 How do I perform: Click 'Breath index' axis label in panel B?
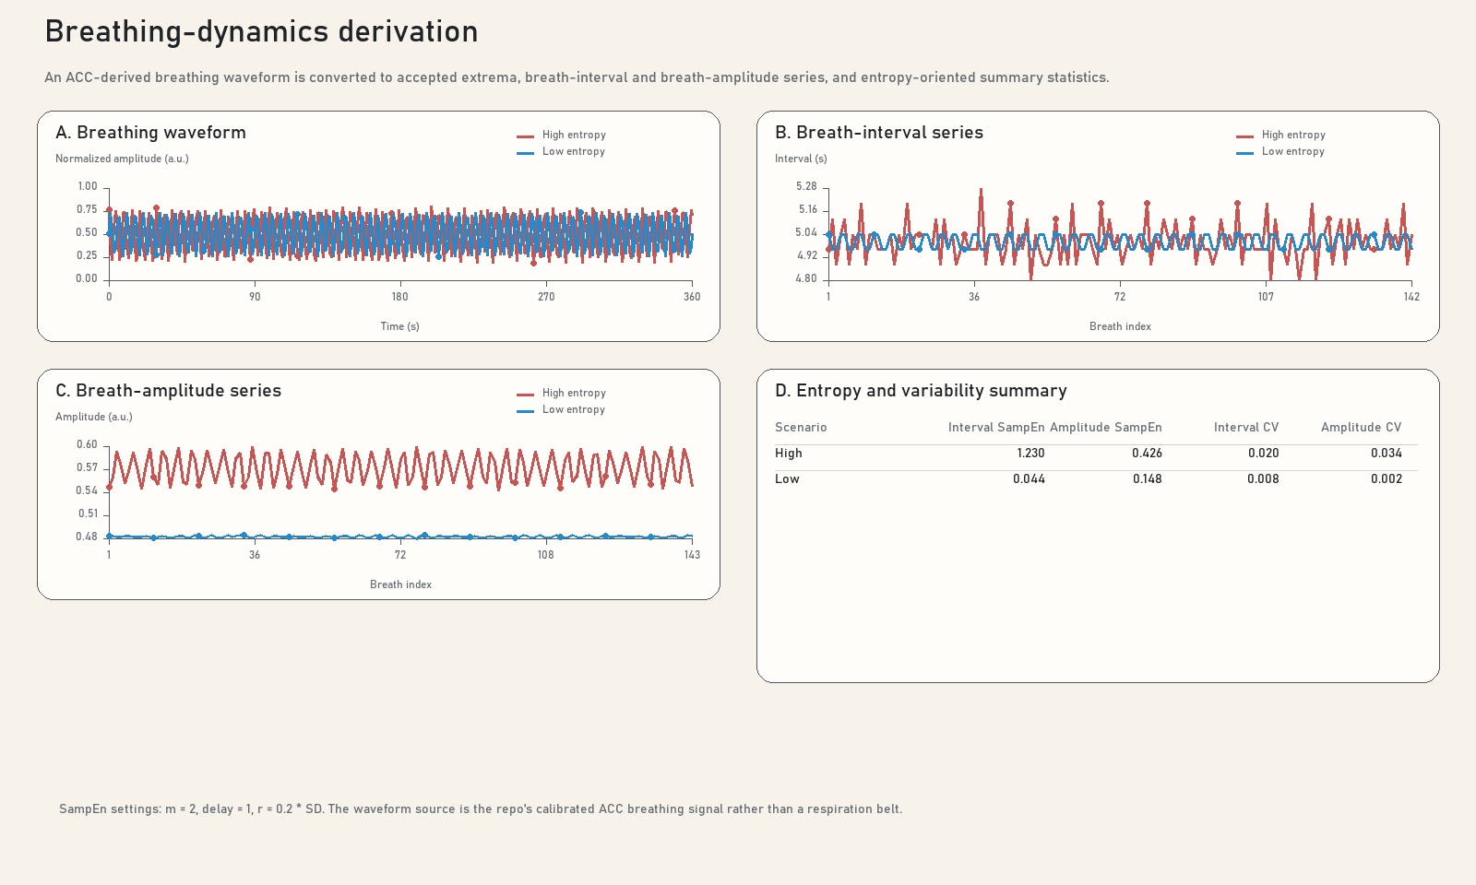(1120, 326)
